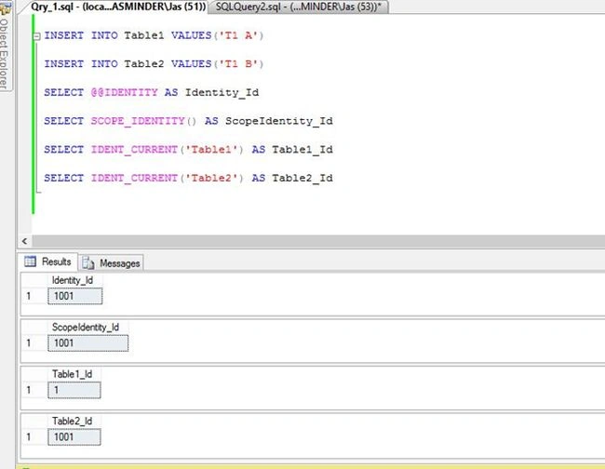This screenshot has height=469, width=605.
Task: Select the Table2_Id cell value 1001
Action: point(74,437)
